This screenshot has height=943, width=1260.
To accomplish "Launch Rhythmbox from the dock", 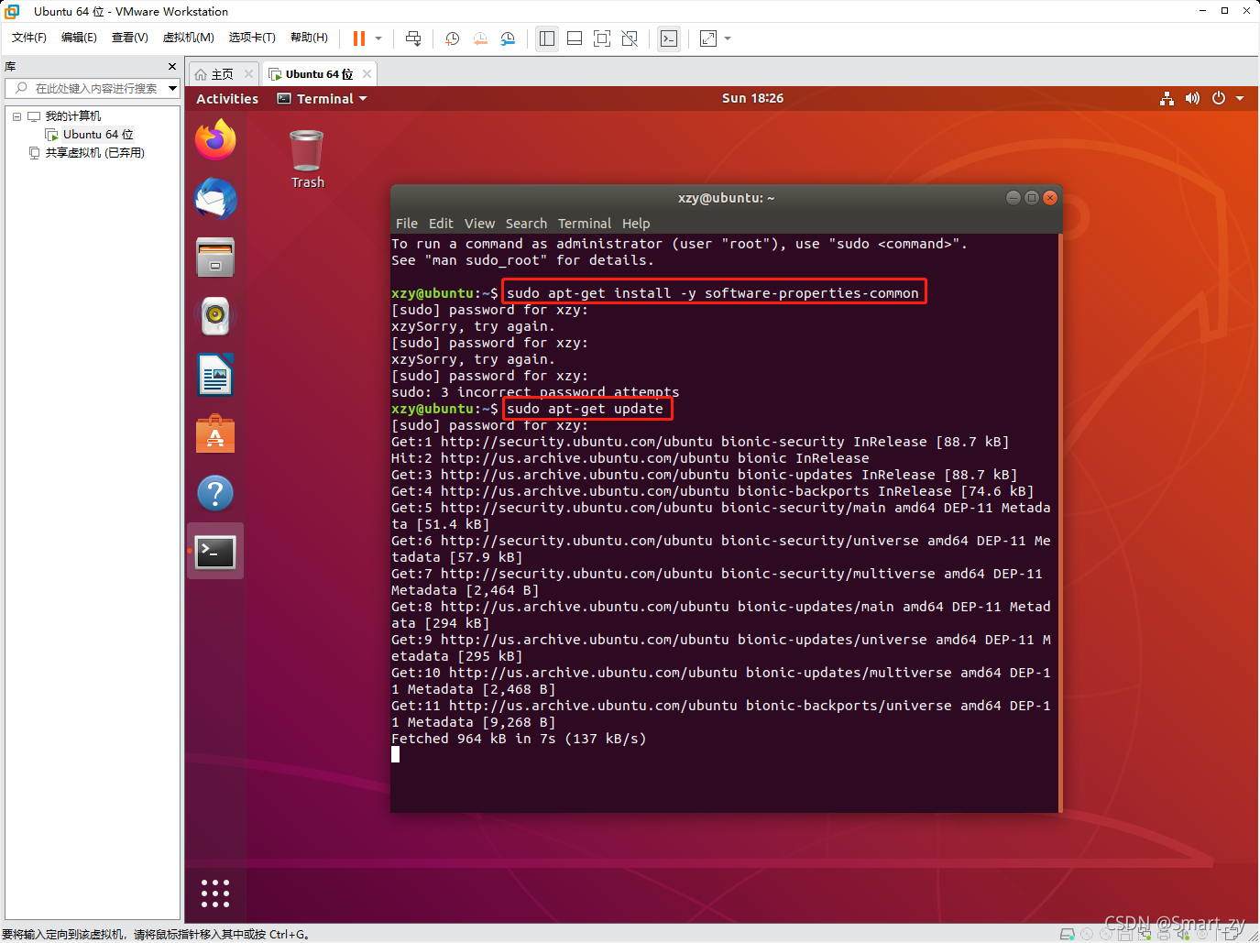I will [x=215, y=316].
